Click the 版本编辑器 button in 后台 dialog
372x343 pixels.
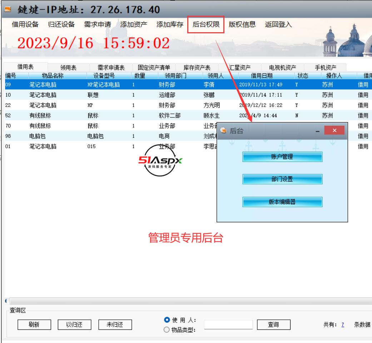click(x=282, y=202)
